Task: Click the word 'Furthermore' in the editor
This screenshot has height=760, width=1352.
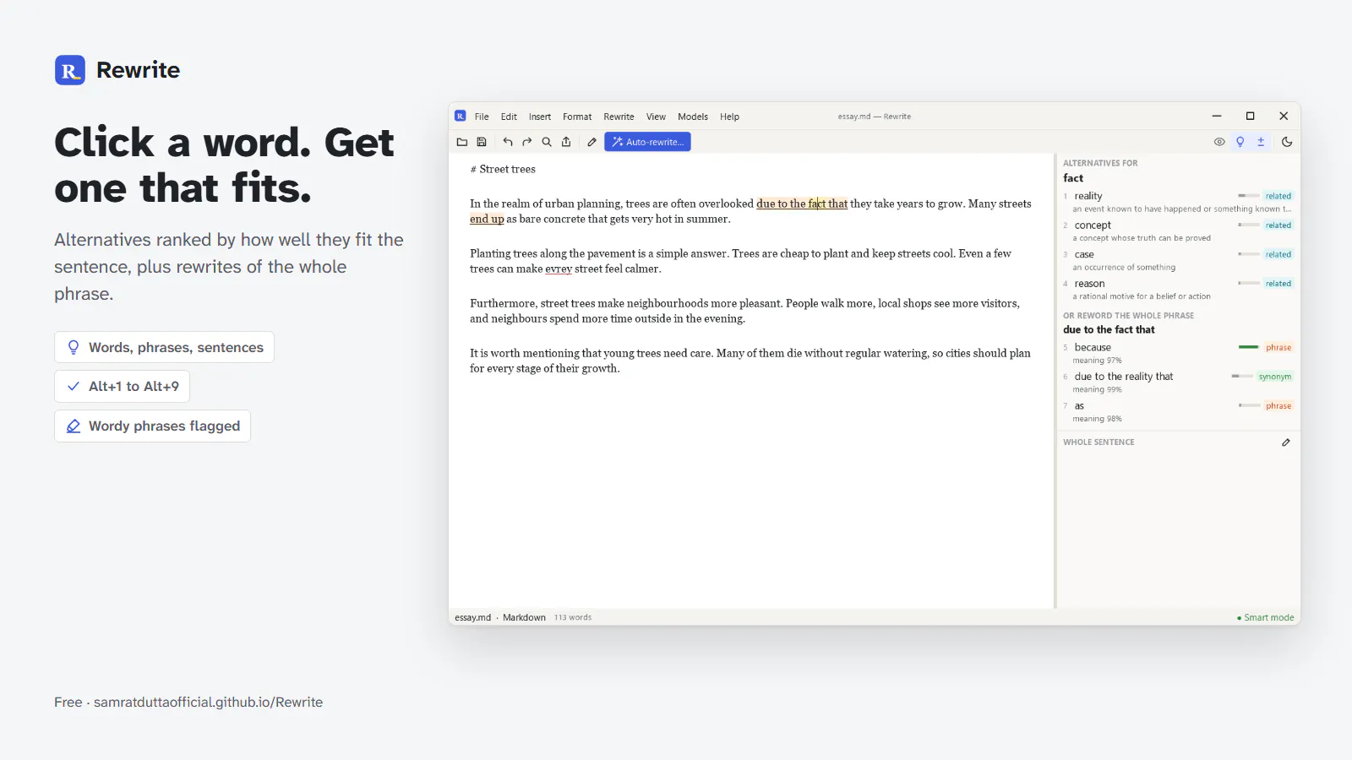Action: tap(503, 303)
